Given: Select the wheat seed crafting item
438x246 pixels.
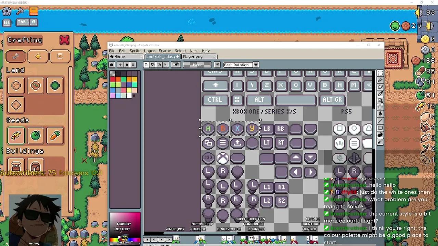Looking at the screenshot, I should tap(16, 135).
